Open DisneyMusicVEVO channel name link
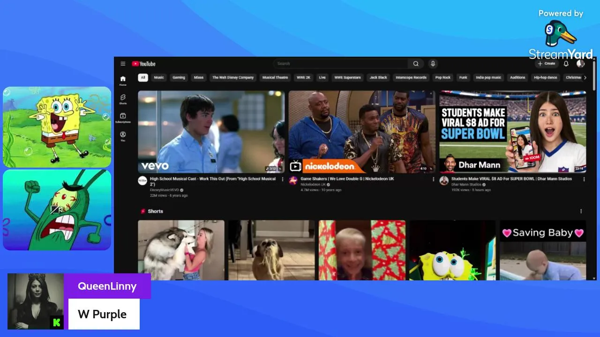The image size is (600, 337). (165, 190)
